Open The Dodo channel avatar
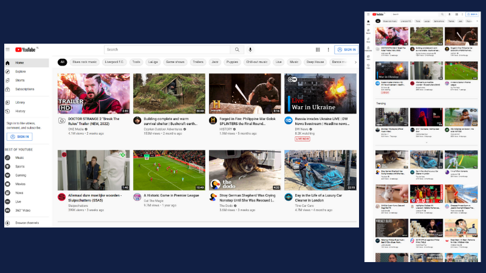This screenshot has height=273, width=486. tap(213, 197)
